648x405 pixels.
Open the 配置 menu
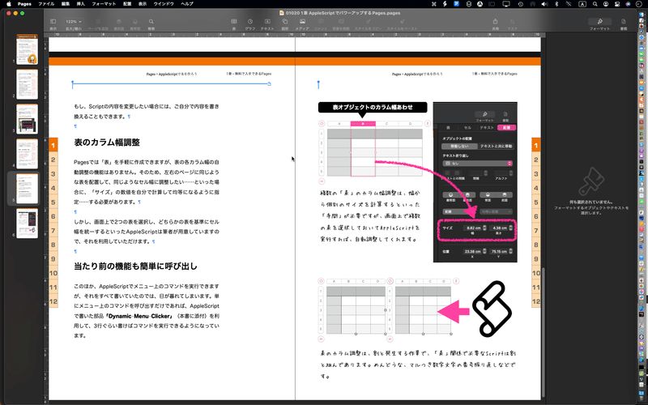[127, 4]
